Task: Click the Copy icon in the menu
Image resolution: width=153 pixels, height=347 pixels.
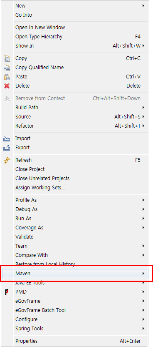Action: tap(7, 59)
